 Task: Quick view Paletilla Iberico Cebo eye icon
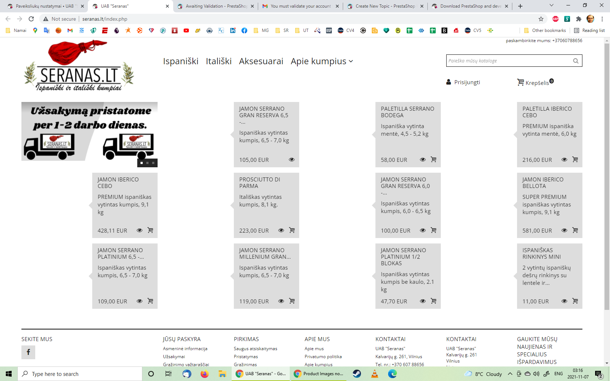564,159
